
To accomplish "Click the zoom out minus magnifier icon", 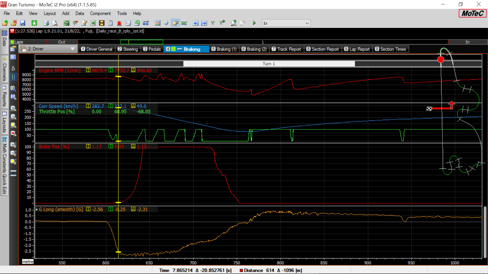I will point(13,117).
